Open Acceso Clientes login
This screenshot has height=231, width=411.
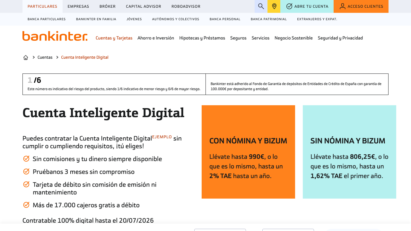click(x=361, y=6)
